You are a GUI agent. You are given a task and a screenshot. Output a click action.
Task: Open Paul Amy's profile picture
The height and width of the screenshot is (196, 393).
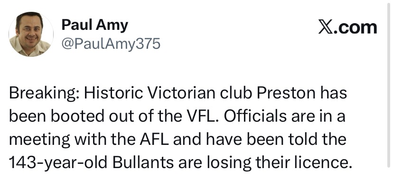(31, 34)
